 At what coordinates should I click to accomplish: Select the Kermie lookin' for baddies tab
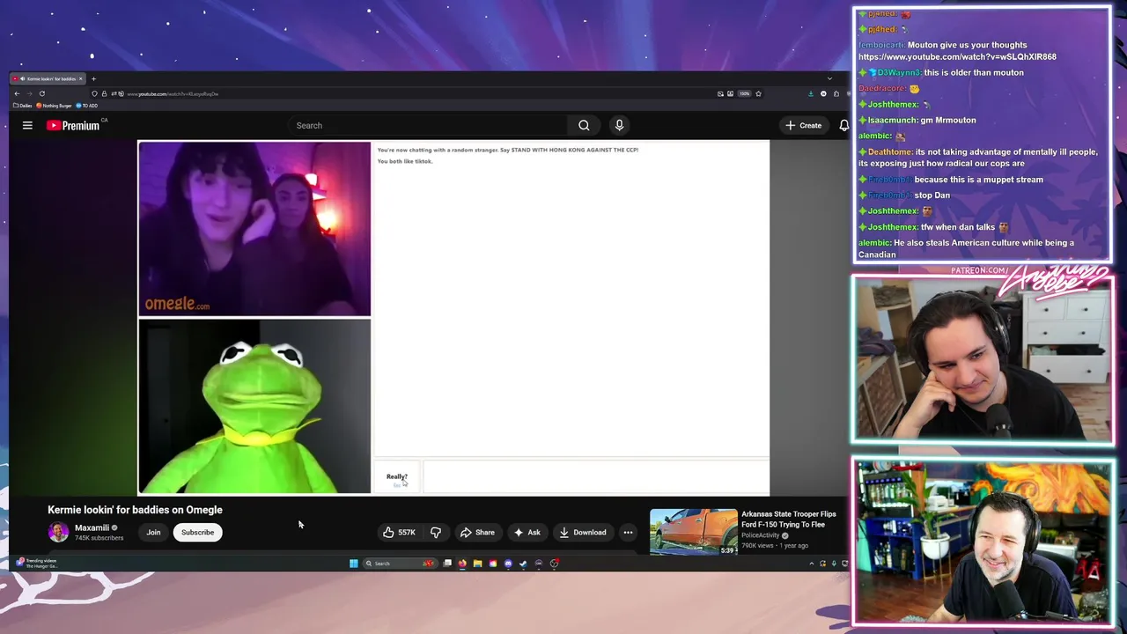48,78
